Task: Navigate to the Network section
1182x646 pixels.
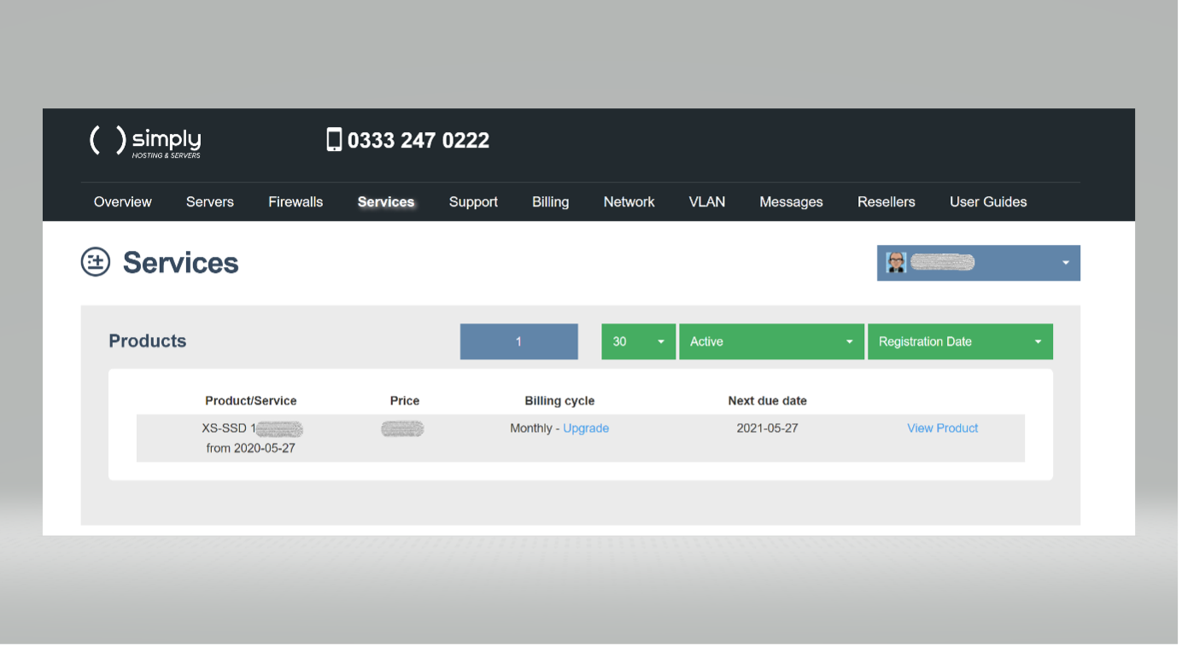Action: pyautogui.click(x=629, y=201)
